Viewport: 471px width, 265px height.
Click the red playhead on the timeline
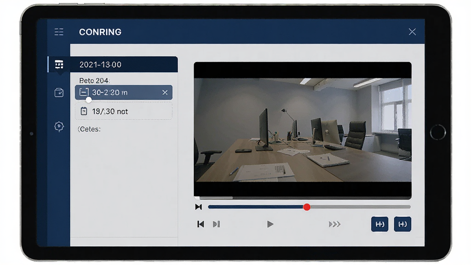[x=307, y=207]
